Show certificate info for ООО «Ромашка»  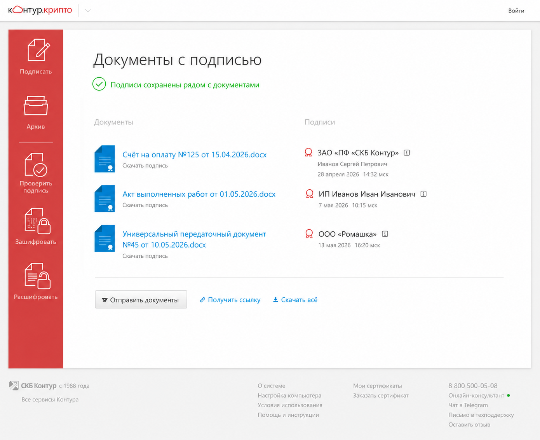pos(385,234)
